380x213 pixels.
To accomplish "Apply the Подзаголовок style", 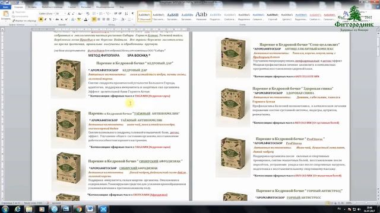I will click(216, 16).
